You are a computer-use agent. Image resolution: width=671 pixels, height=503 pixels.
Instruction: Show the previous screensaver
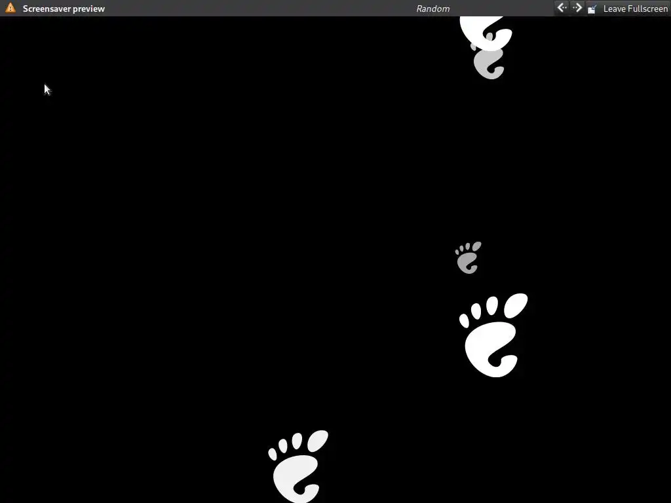click(x=562, y=8)
